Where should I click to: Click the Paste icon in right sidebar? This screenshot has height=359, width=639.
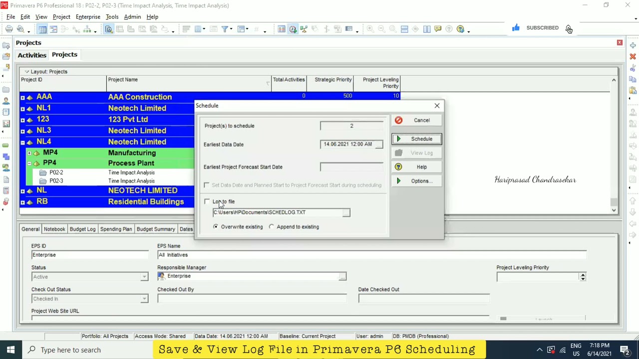(633, 91)
